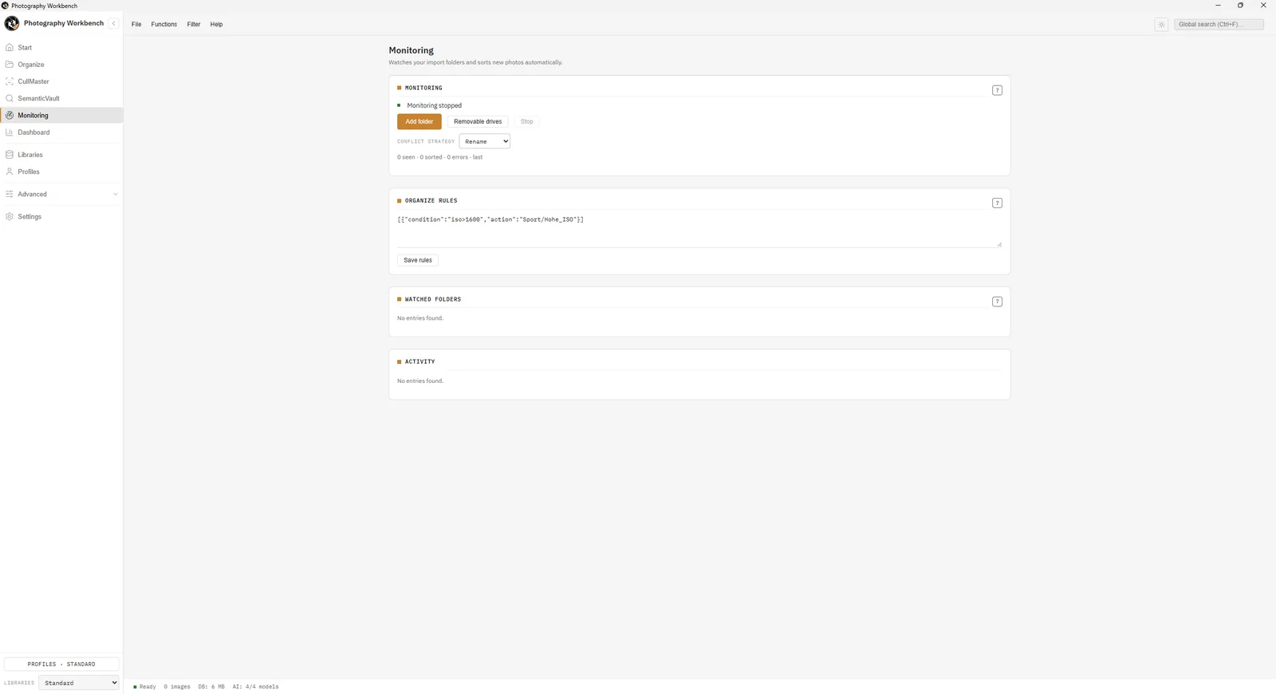Click the 'DB: 6 MB' status entry
The image size is (1276, 694).
pyautogui.click(x=211, y=687)
